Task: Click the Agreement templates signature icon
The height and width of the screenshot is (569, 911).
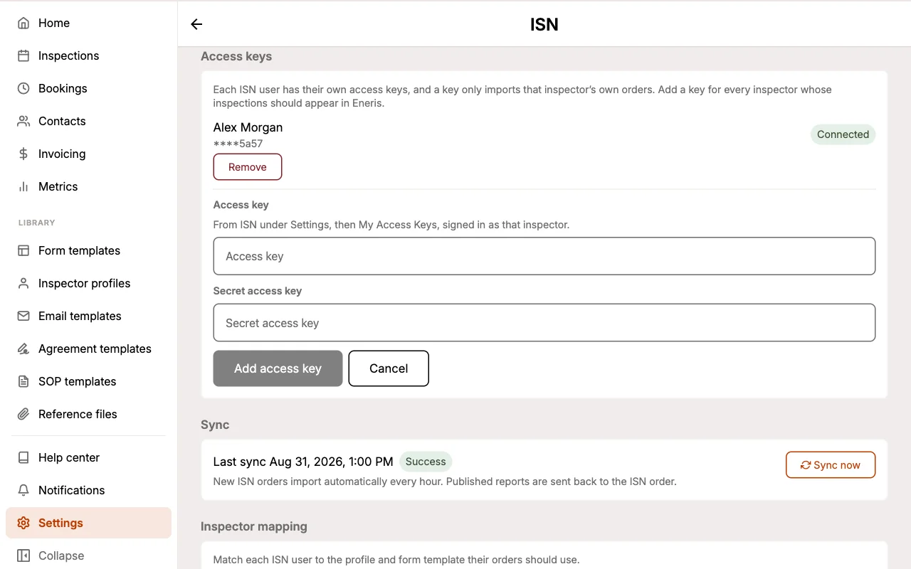Action: click(23, 349)
